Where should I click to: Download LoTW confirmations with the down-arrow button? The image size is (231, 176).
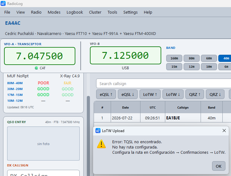click(173, 94)
